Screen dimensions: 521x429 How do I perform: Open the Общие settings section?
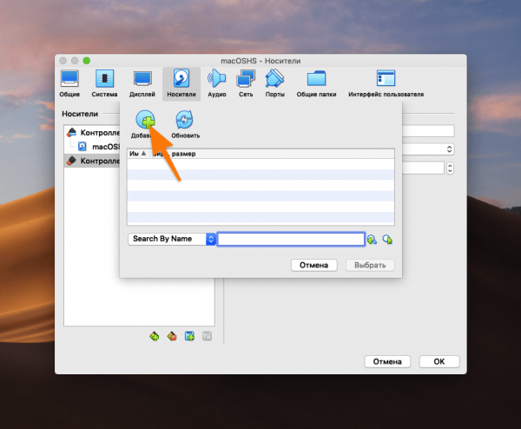pyautogui.click(x=69, y=83)
